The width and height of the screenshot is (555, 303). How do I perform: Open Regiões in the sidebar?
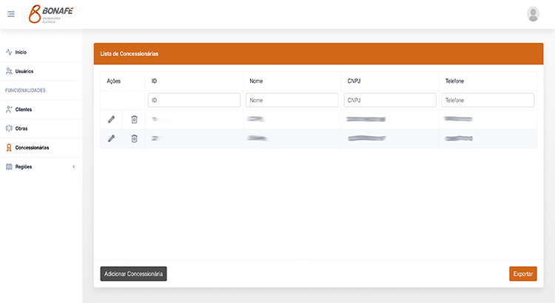click(24, 166)
